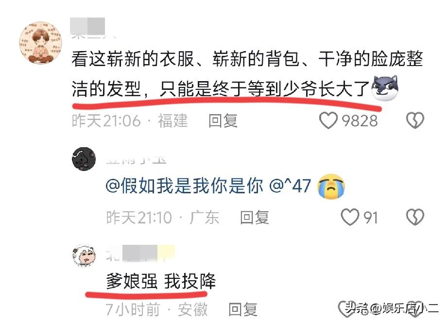Like the reply with 91 likes

[x=350, y=217]
